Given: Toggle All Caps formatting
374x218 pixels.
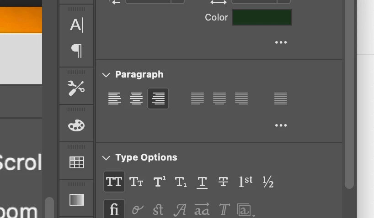Looking at the screenshot, I should click(114, 182).
